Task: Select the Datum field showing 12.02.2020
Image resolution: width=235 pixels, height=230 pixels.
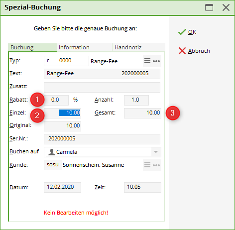Action: pyautogui.click(x=62, y=187)
